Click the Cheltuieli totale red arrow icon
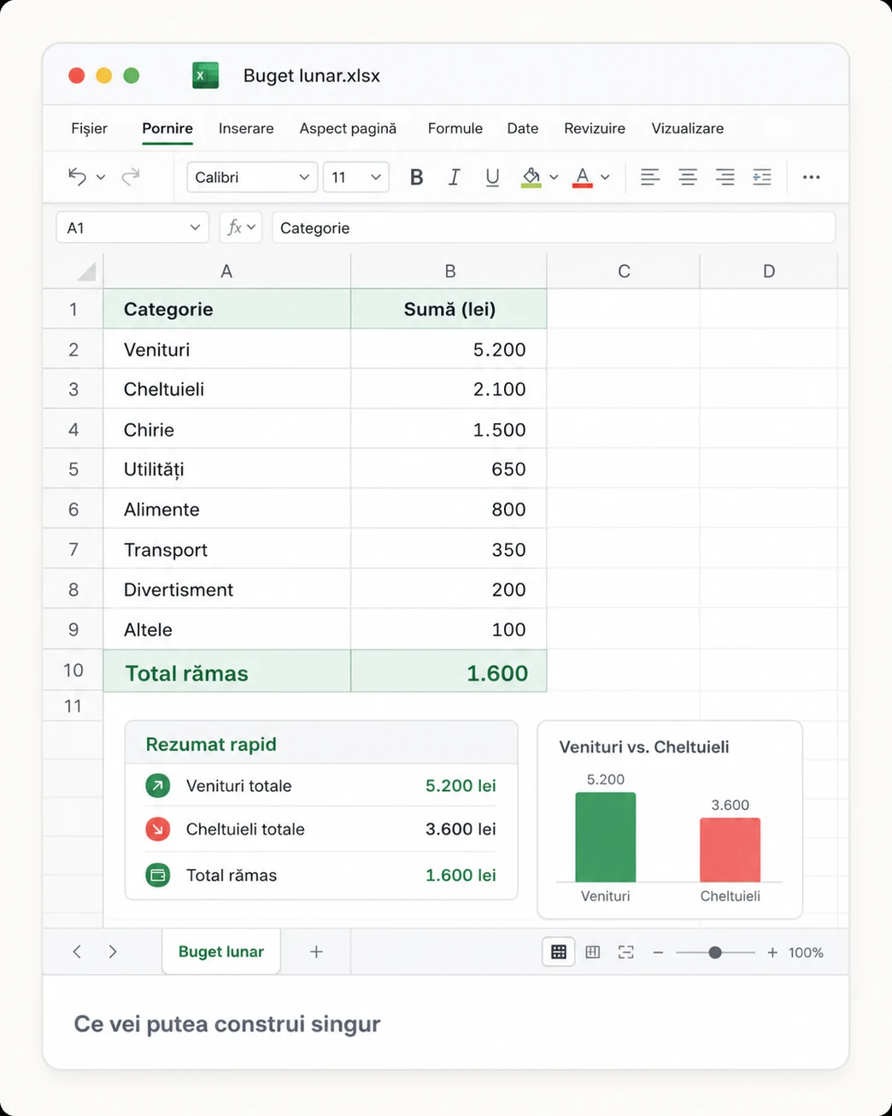 point(158,829)
